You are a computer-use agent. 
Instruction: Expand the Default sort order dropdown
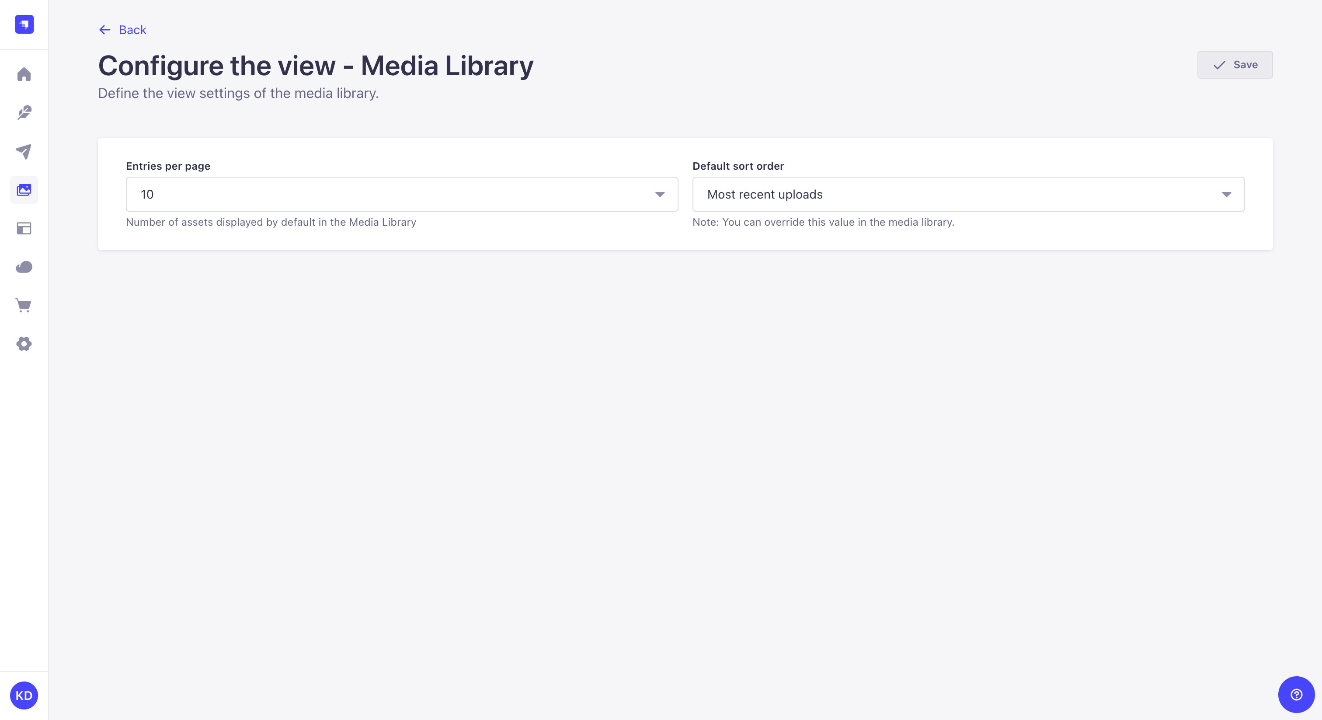pyautogui.click(x=954, y=194)
